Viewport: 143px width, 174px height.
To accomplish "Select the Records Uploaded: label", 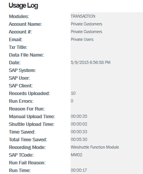I will click(30, 94).
